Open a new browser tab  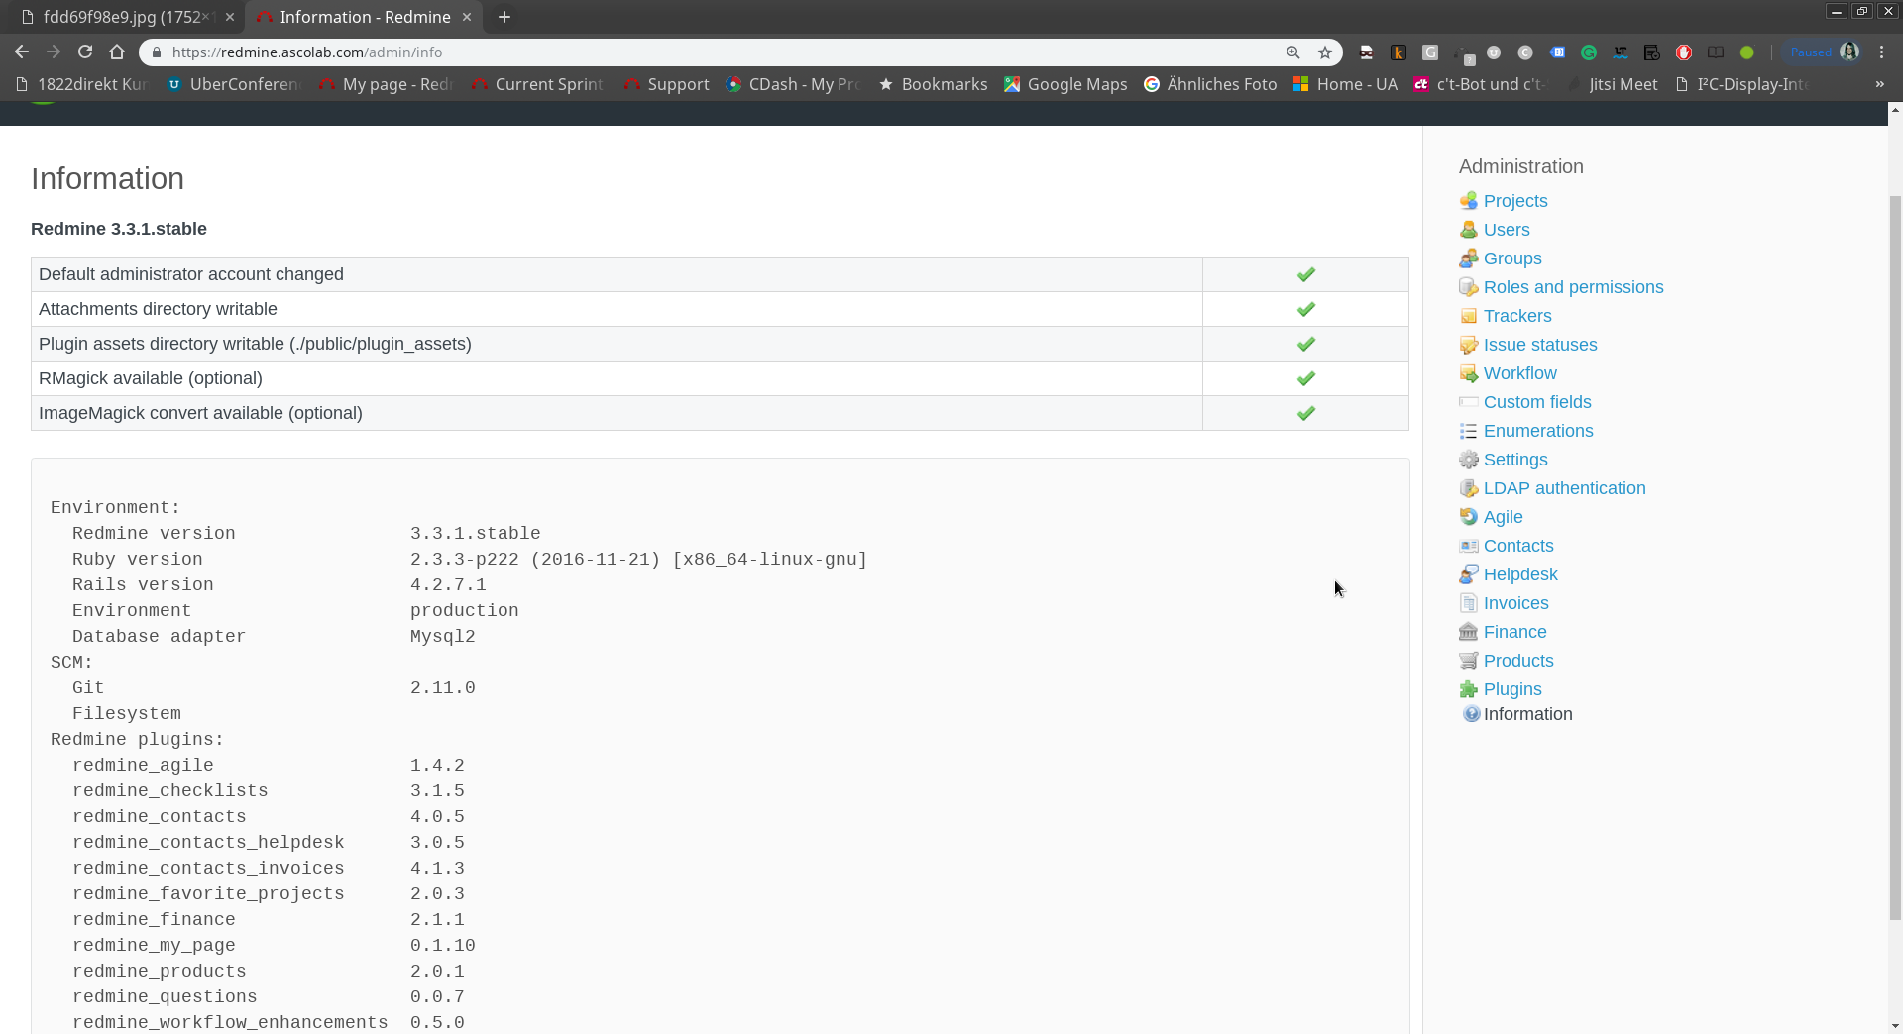[x=504, y=17]
